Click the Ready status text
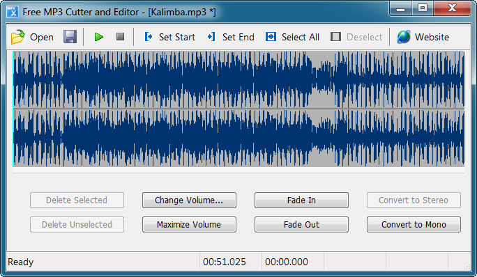 pos(21,262)
